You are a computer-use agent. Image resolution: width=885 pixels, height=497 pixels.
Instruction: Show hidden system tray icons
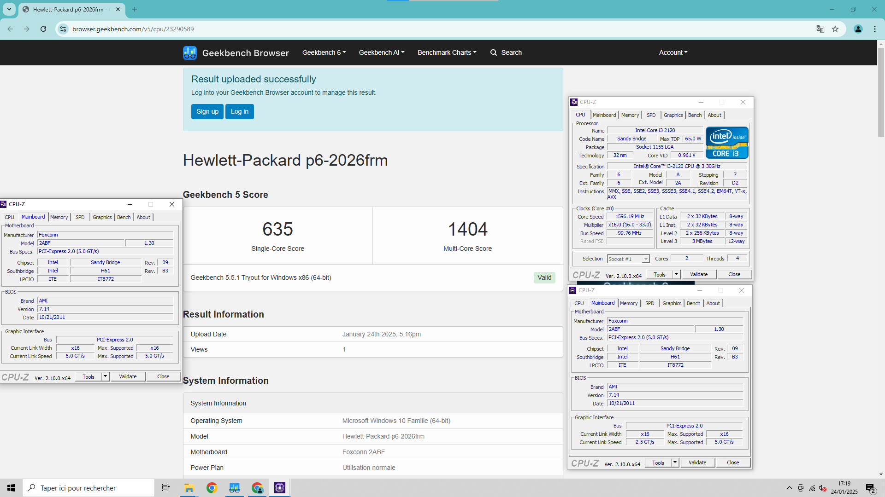point(790,488)
